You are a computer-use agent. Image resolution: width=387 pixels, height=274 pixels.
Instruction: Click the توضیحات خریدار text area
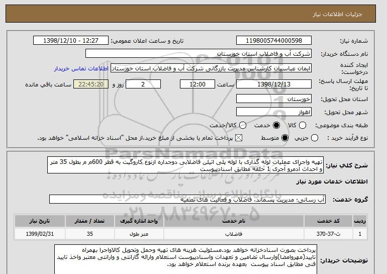[x=185, y=259]
